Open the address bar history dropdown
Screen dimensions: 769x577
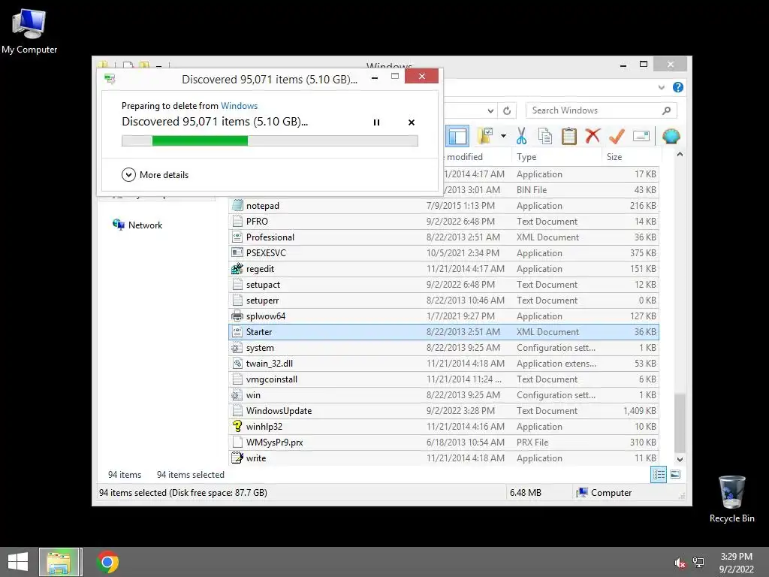pos(490,111)
